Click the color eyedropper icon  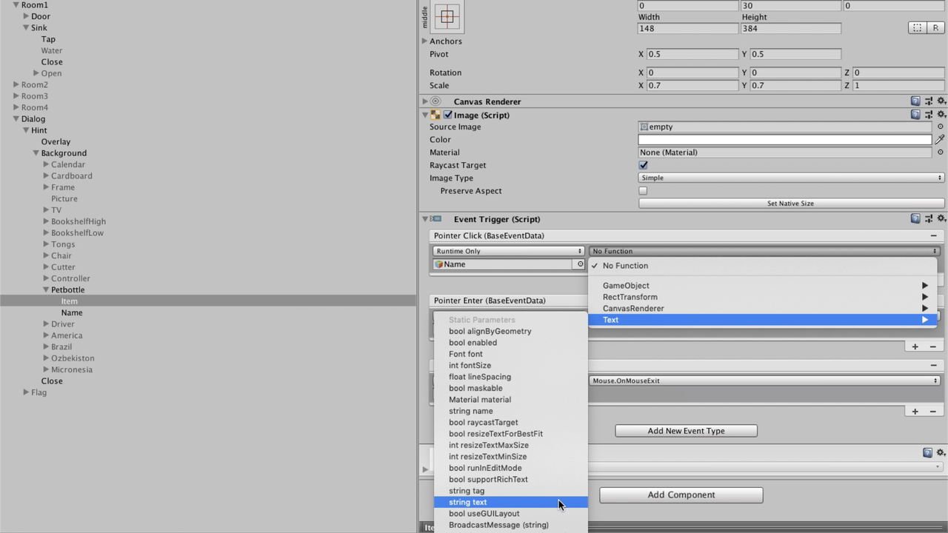pyautogui.click(x=940, y=139)
